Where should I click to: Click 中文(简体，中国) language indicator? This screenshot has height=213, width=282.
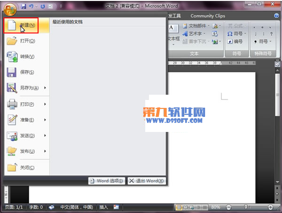[x=77, y=207]
